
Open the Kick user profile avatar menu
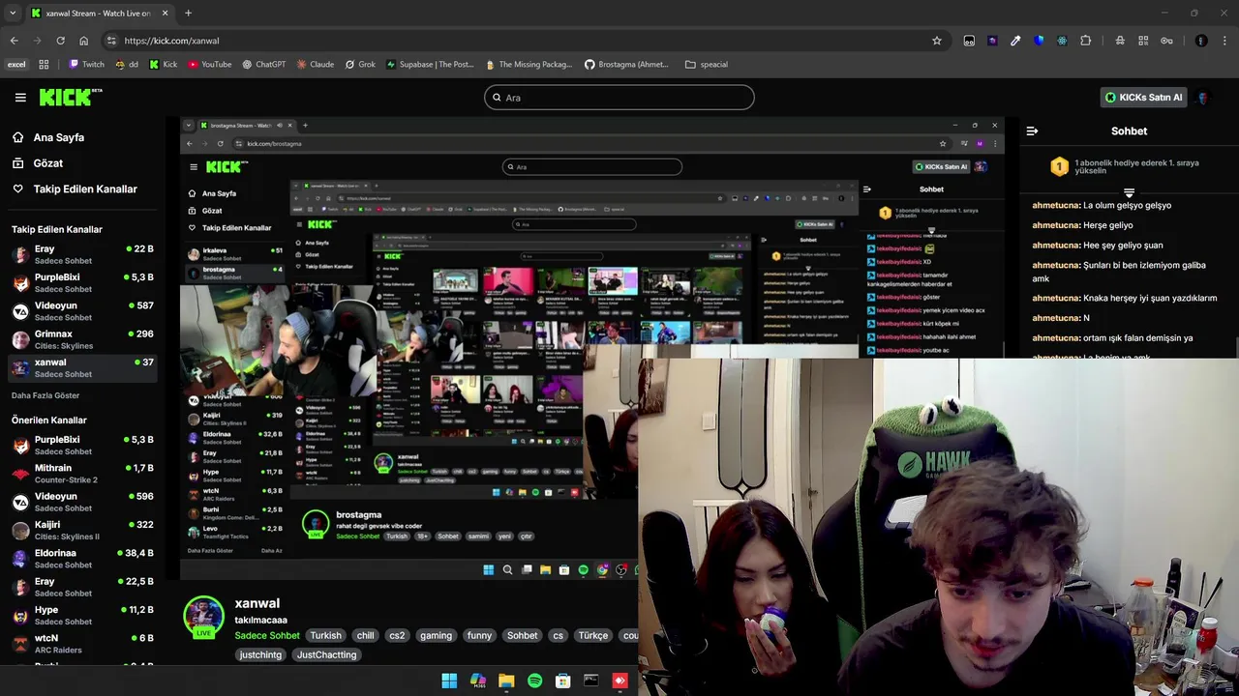[x=1203, y=98]
